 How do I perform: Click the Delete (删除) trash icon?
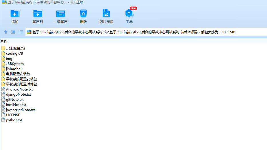point(83,13)
